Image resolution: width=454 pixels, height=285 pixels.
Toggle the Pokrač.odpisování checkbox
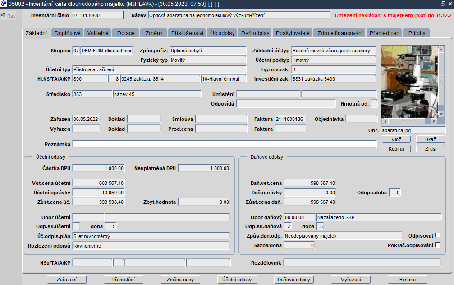[x=437, y=245]
